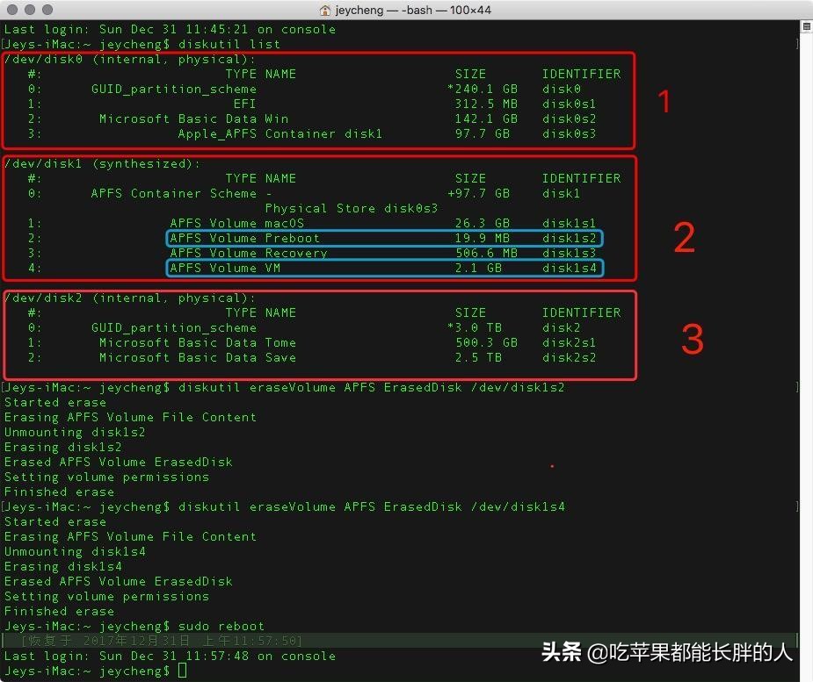Click the window title 'jeycheng — -bash — 100×44'
This screenshot has width=813, height=682.
pyautogui.click(x=413, y=10)
